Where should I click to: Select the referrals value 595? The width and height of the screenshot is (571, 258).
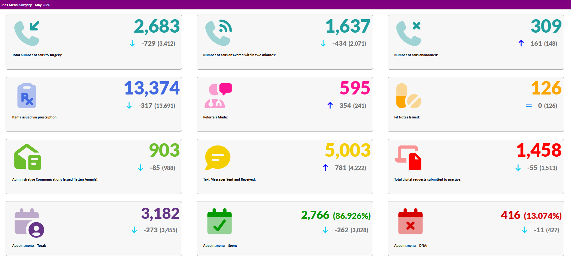click(355, 88)
